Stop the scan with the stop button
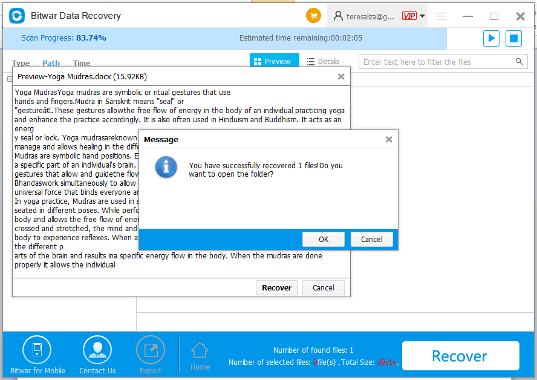Screen dimensions: 537x380 pos(513,38)
